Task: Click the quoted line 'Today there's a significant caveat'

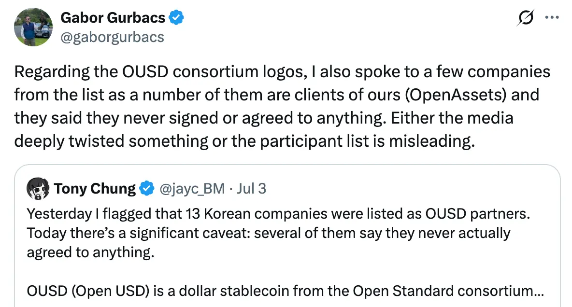Action: 269,233
